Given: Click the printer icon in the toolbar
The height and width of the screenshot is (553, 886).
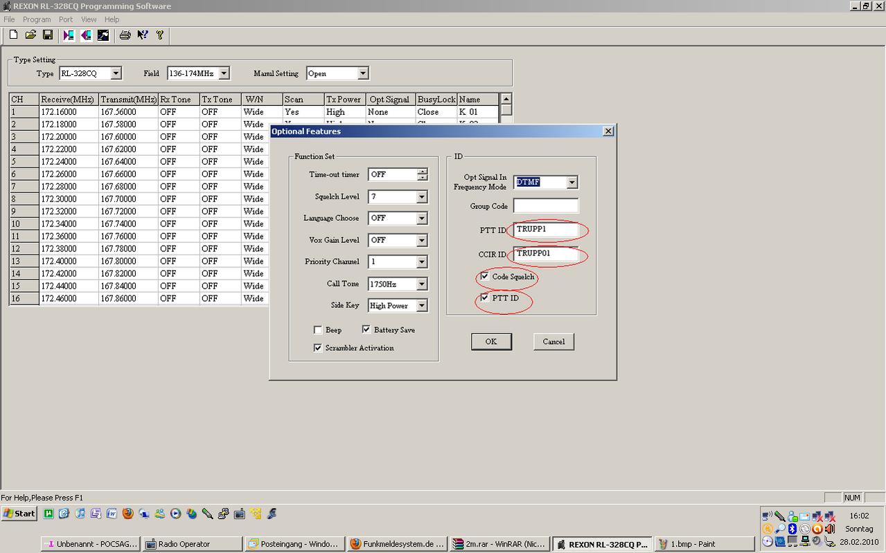Looking at the screenshot, I should (x=125, y=35).
